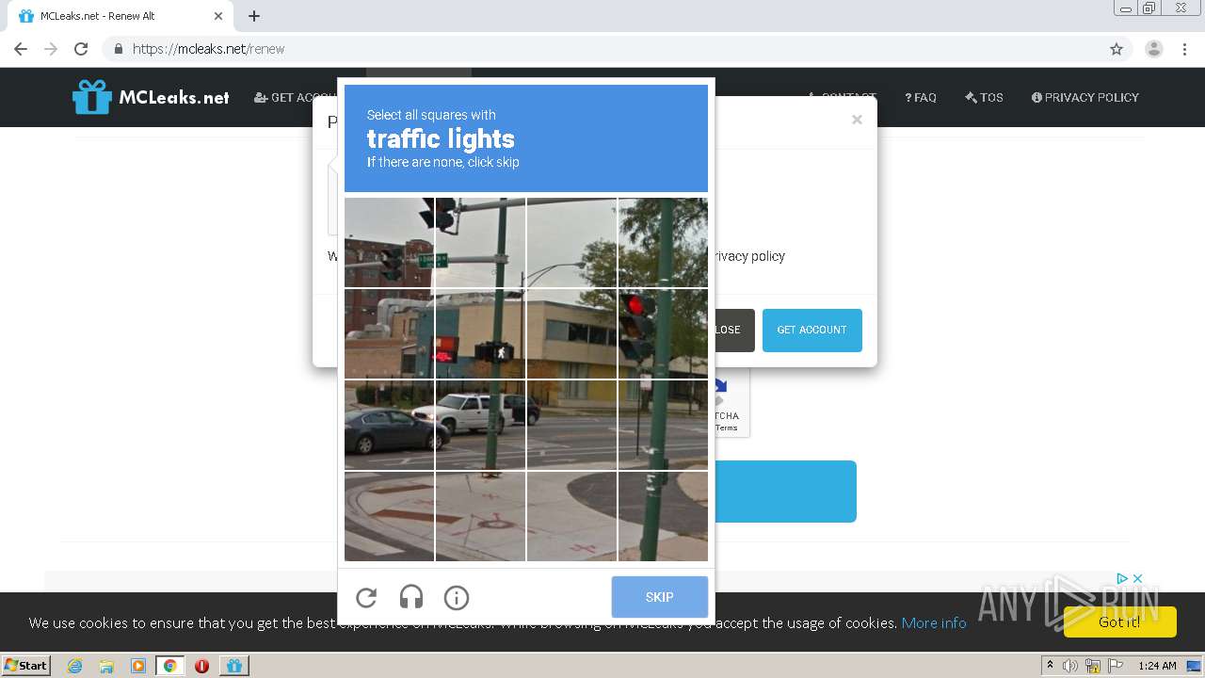Open the TOS navbar link
Image resolution: width=1205 pixels, height=678 pixels.
[984, 97]
